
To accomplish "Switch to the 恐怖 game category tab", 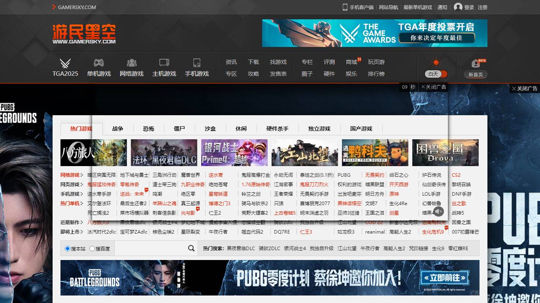I will pos(148,128).
